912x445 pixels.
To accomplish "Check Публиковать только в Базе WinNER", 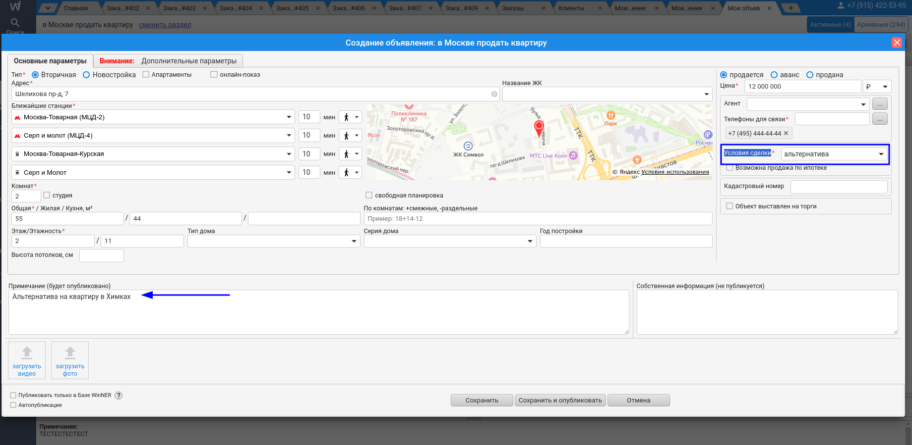I will click(x=13, y=396).
